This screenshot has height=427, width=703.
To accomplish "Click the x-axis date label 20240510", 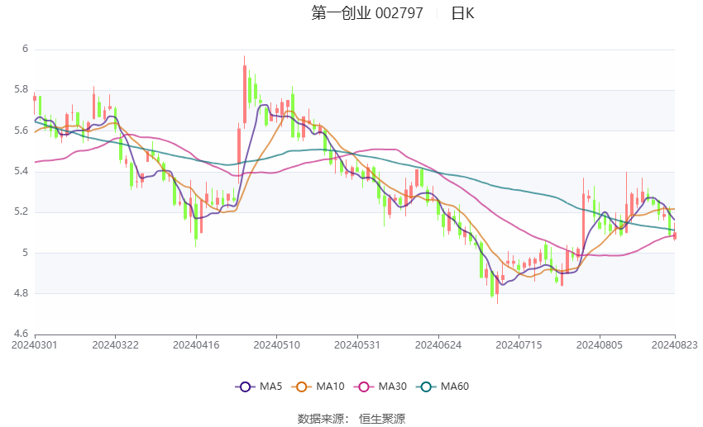I will tap(276, 345).
